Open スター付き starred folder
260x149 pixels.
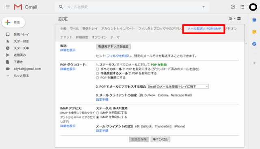coord(21,41)
